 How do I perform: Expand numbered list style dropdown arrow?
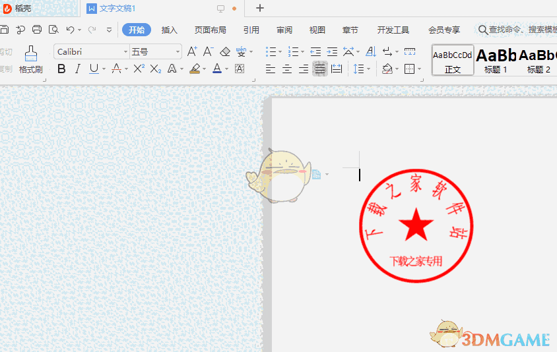(303, 52)
